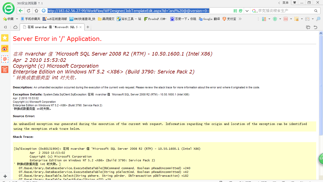This screenshot has width=323, height=182.
Task: Expand the address bar history dropdown
Action: click(x=247, y=11)
